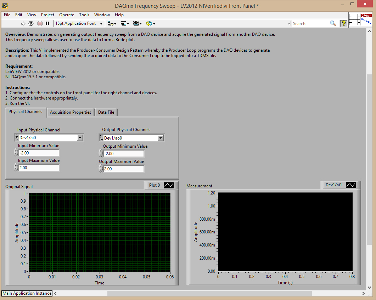Open the Resize Objects tool
Screen dimensions: 376x300
138,23
